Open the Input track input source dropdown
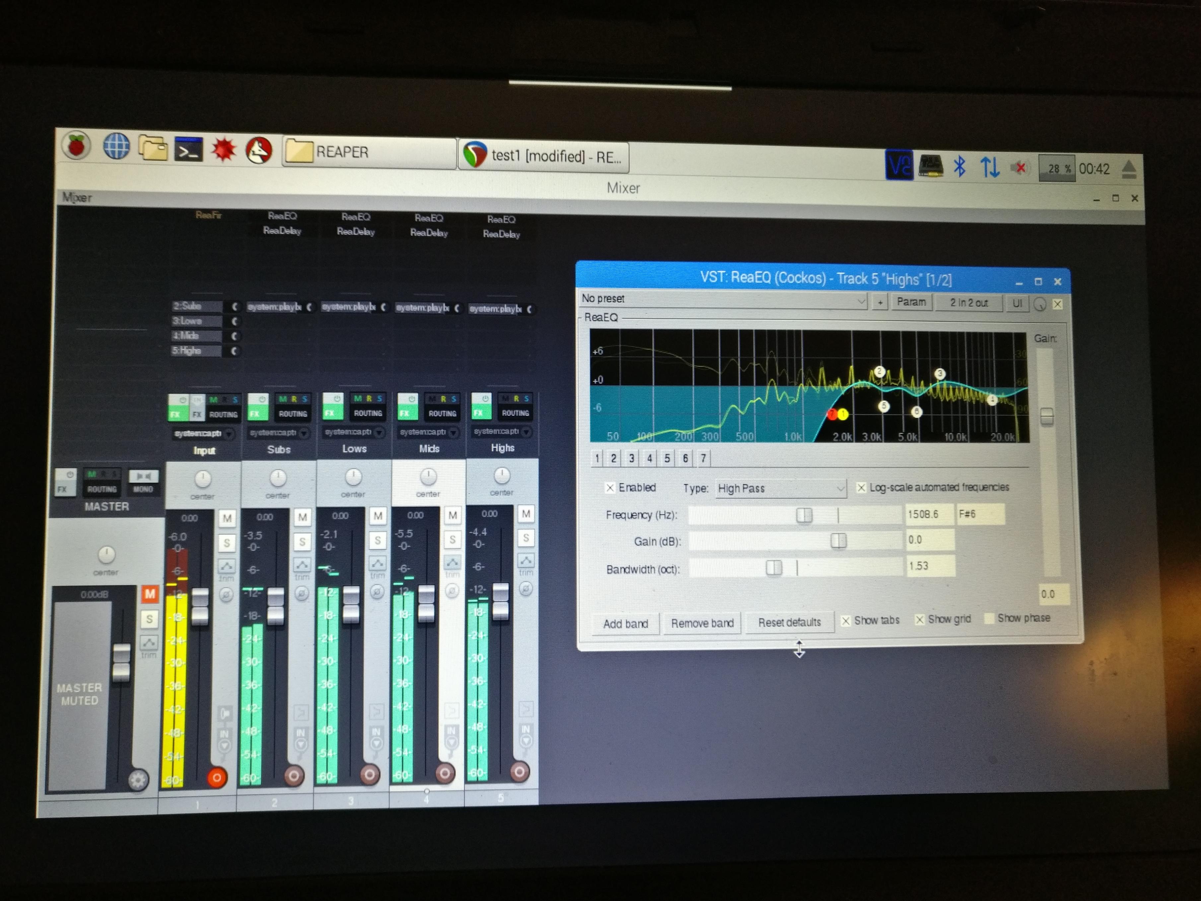Image resolution: width=1201 pixels, height=901 pixels. (x=203, y=434)
